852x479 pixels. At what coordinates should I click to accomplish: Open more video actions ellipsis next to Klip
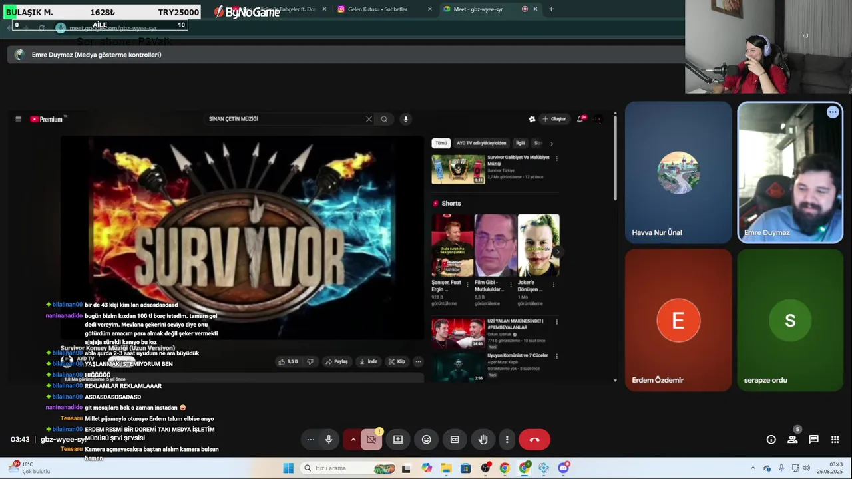[x=418, y=361]
